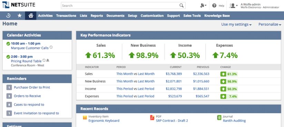Open the Documents menu
This screenshot has width=284, height=127.
[x=115, y=16]
